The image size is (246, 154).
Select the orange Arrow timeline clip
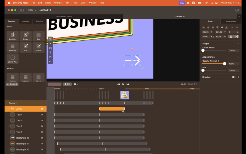[x=112, y=109]
